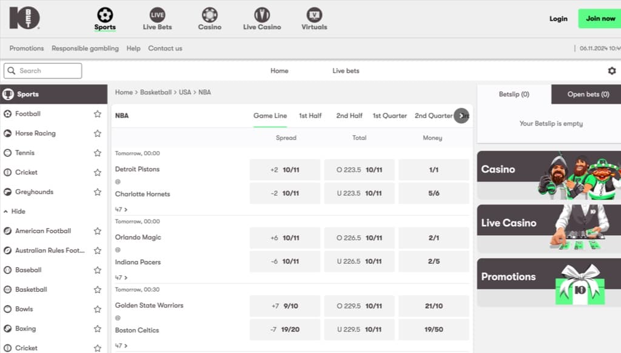The width and height of the screenshot is (621, 353).
Task: Go to Home in center navigation
Action: coord(279,70)
